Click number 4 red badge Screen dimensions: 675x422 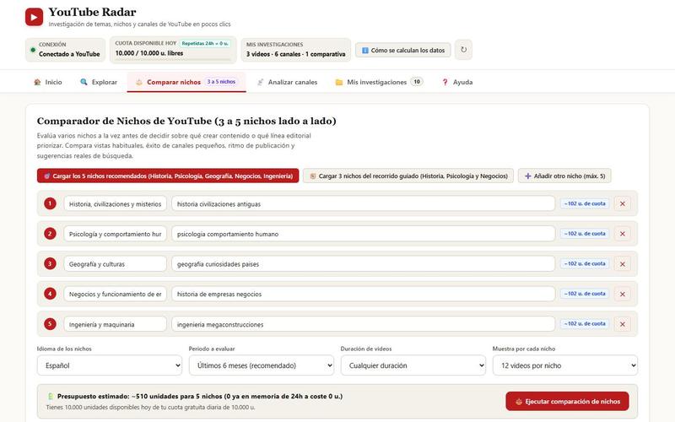tap(50, 294)
